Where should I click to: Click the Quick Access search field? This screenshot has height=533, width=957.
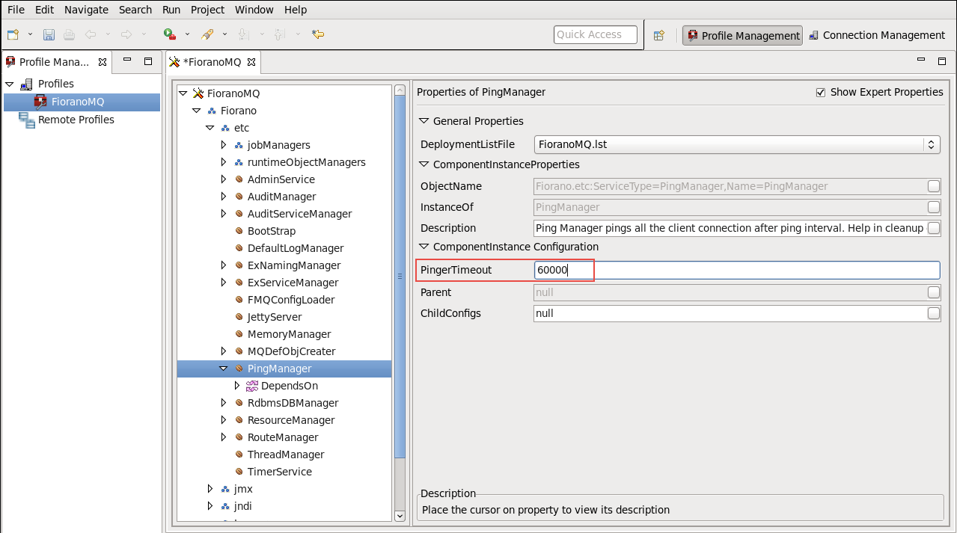coord(596,34)
